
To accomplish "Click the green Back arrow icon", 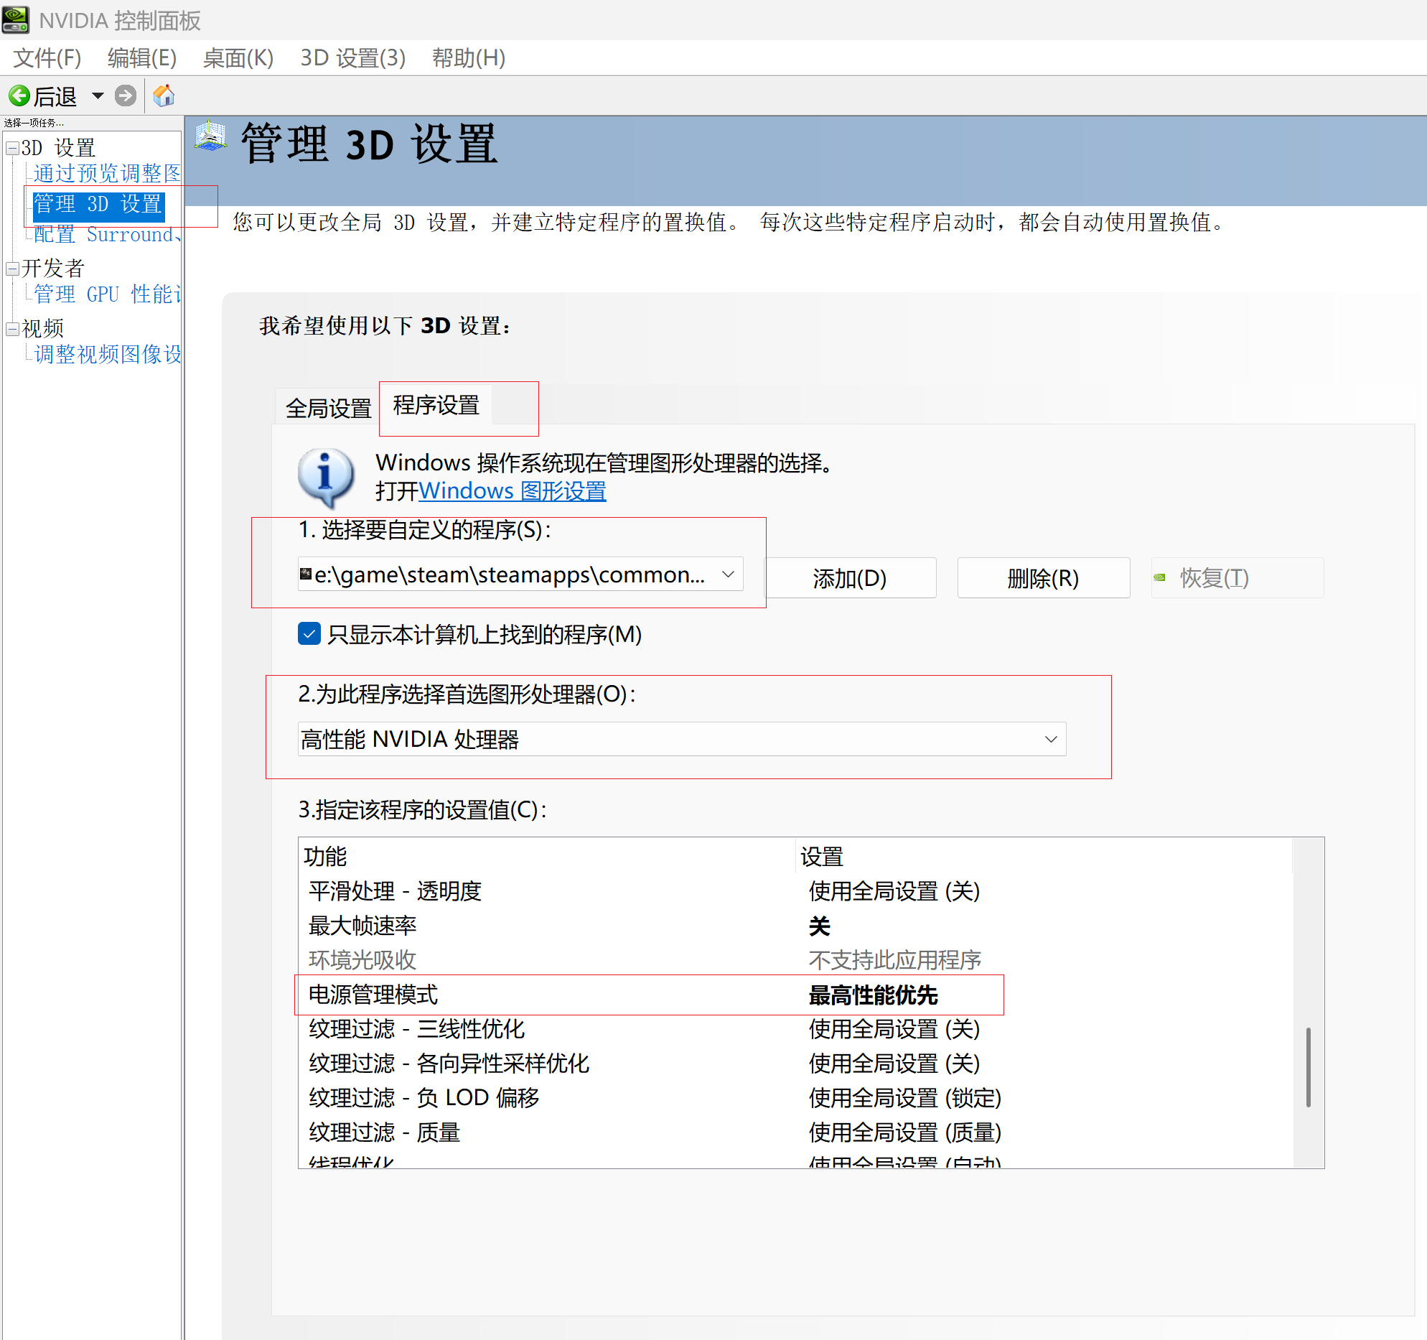I will click(x=19, y=96).
